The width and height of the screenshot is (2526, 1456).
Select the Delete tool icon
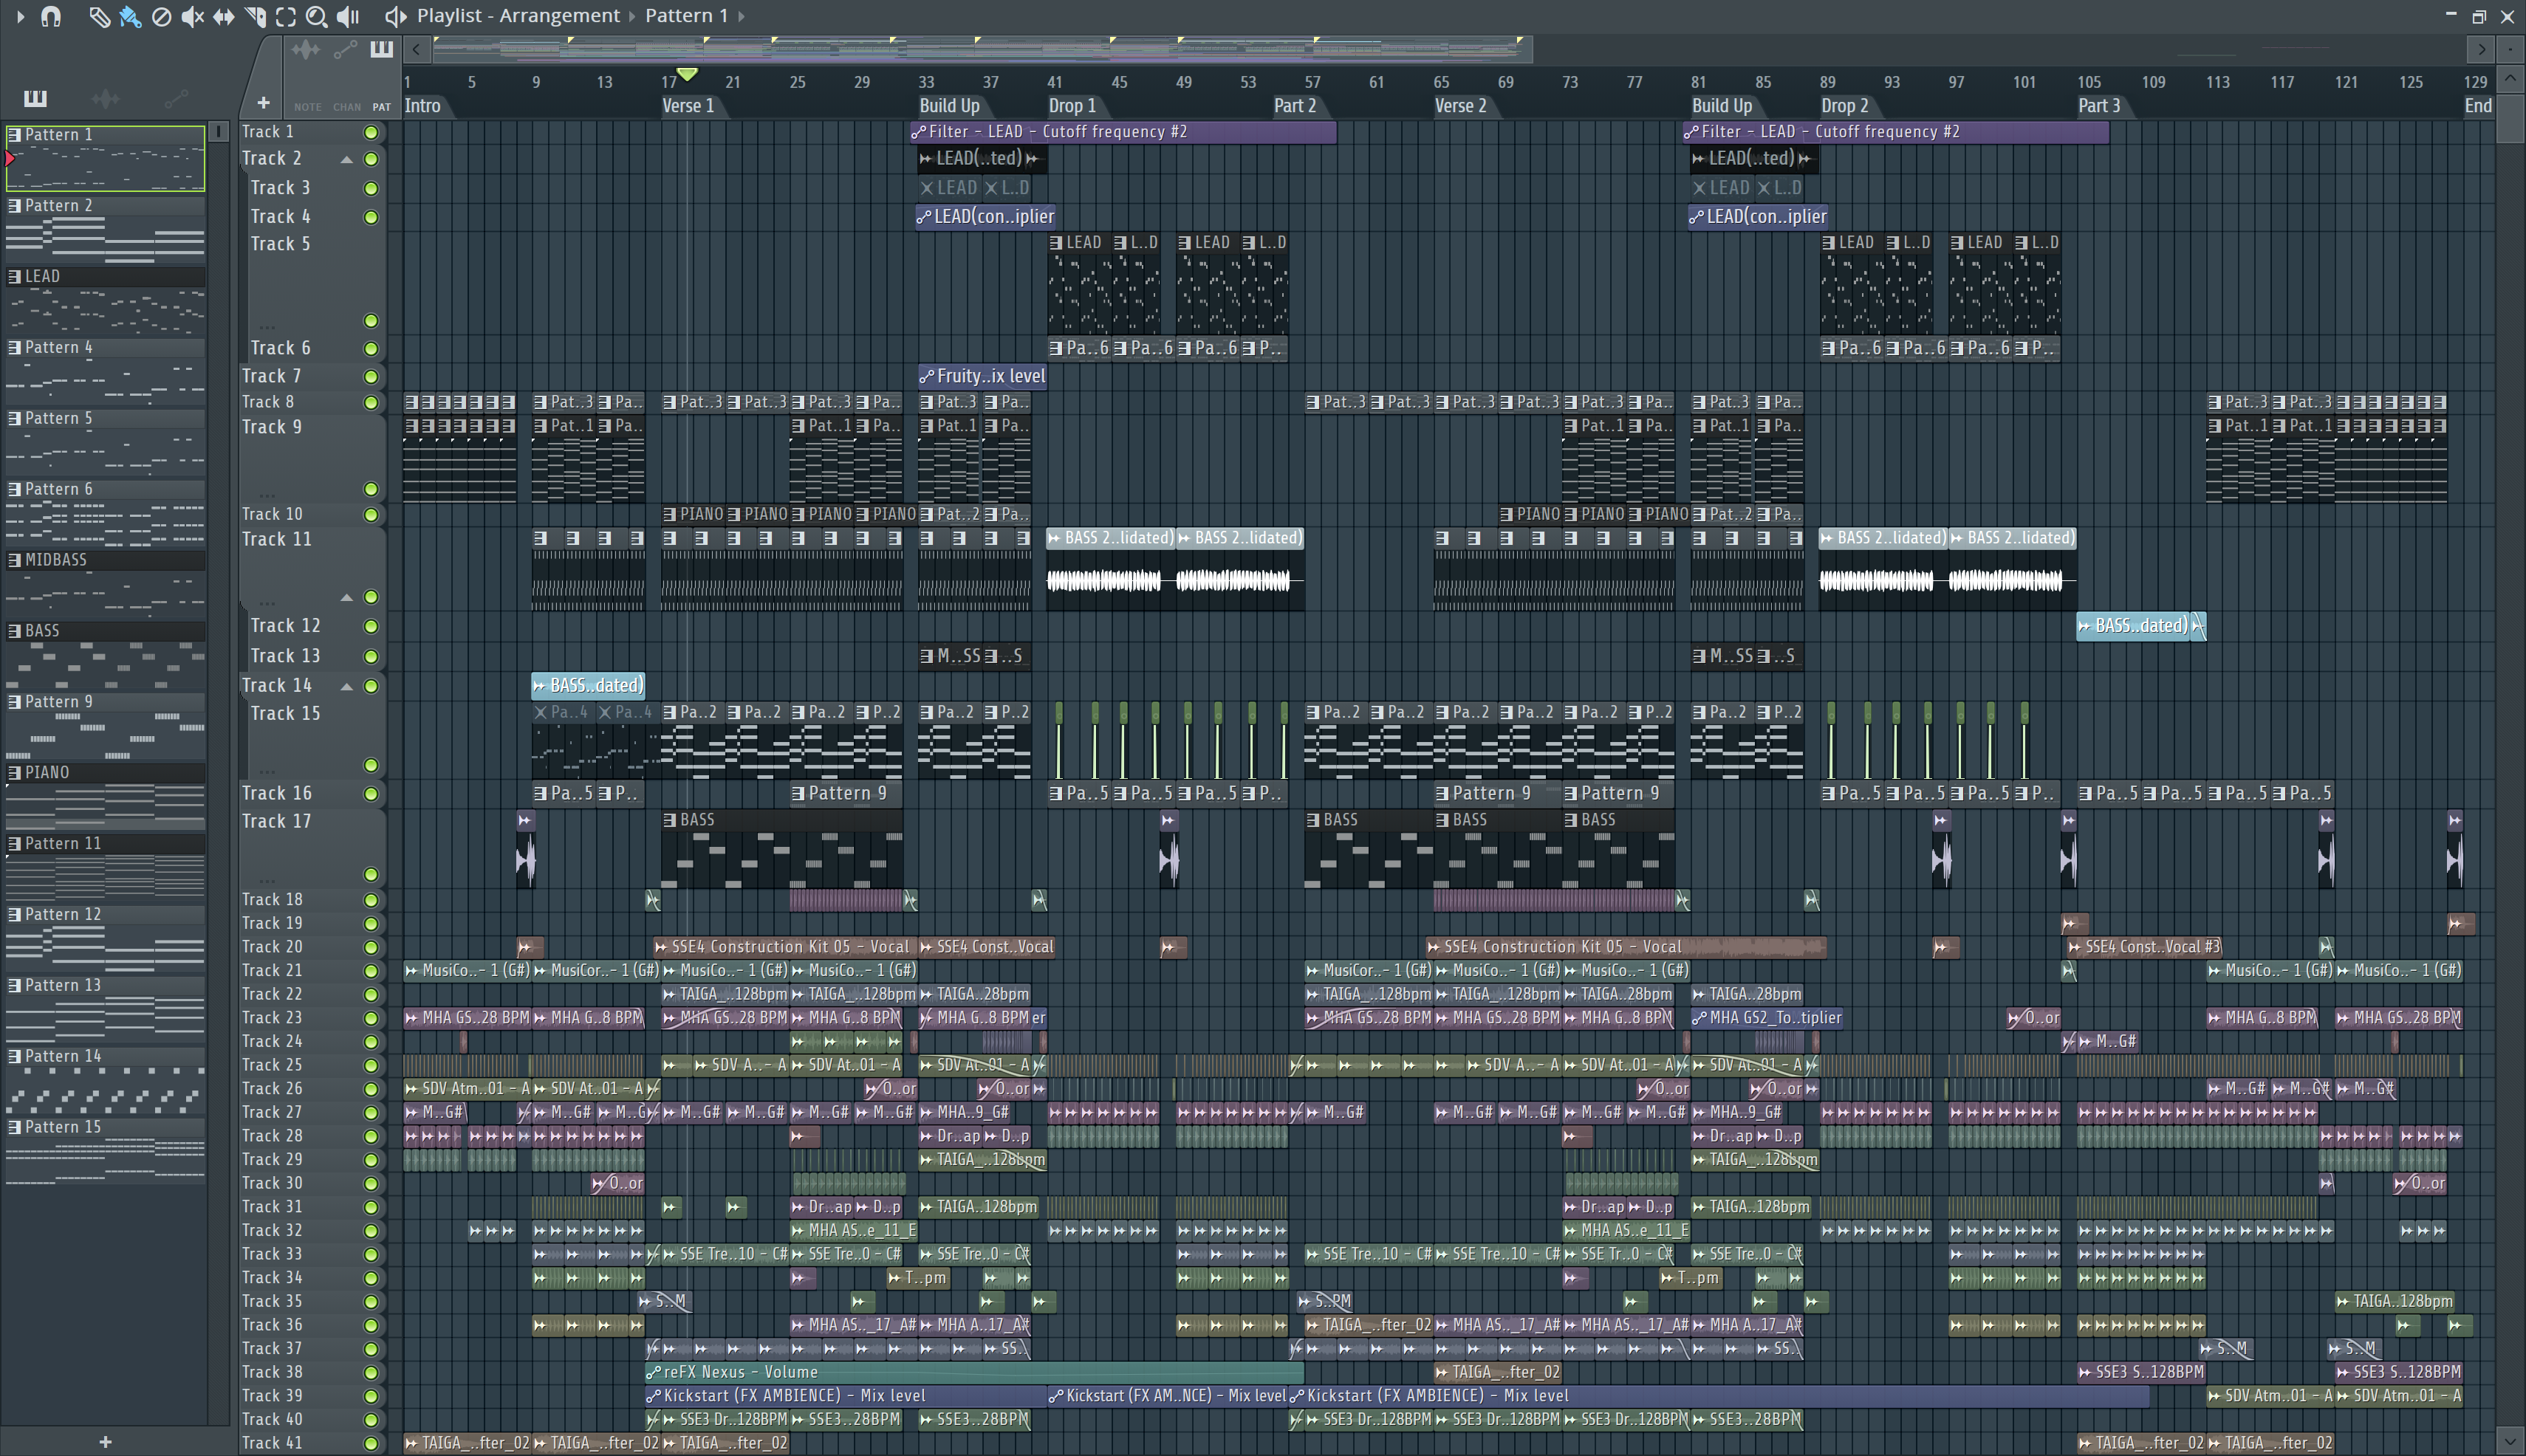(x=161, y=16)
